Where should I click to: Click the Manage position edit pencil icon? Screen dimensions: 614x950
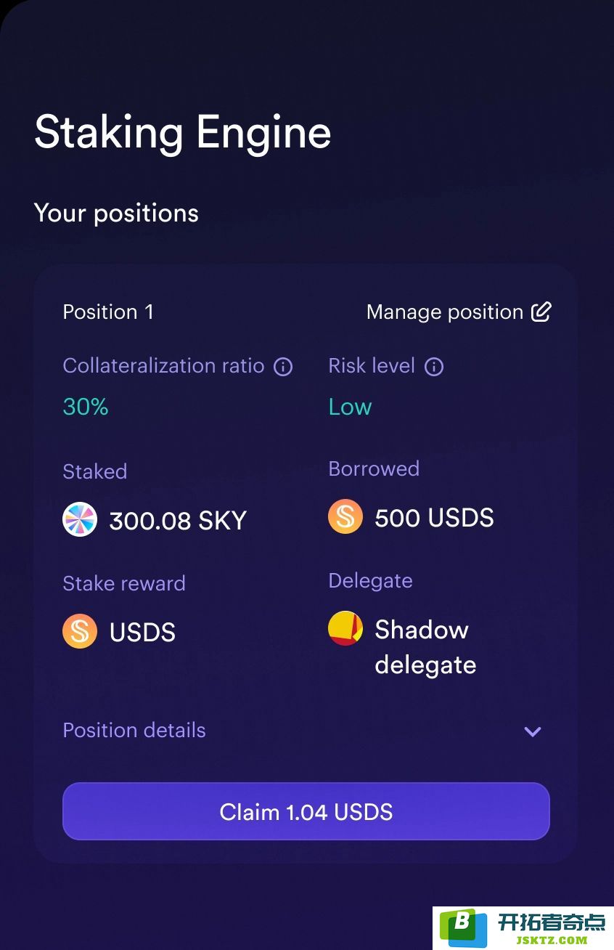coord(541,312)
